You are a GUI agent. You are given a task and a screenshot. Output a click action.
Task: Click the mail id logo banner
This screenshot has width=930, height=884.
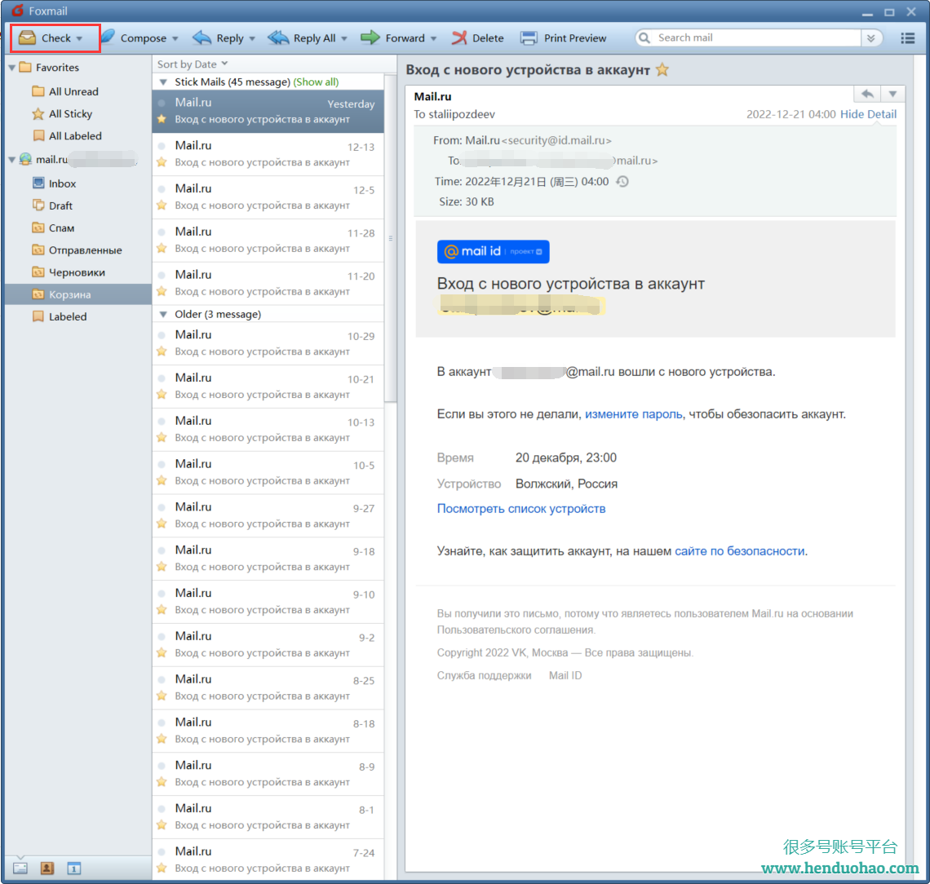point(493,251)
